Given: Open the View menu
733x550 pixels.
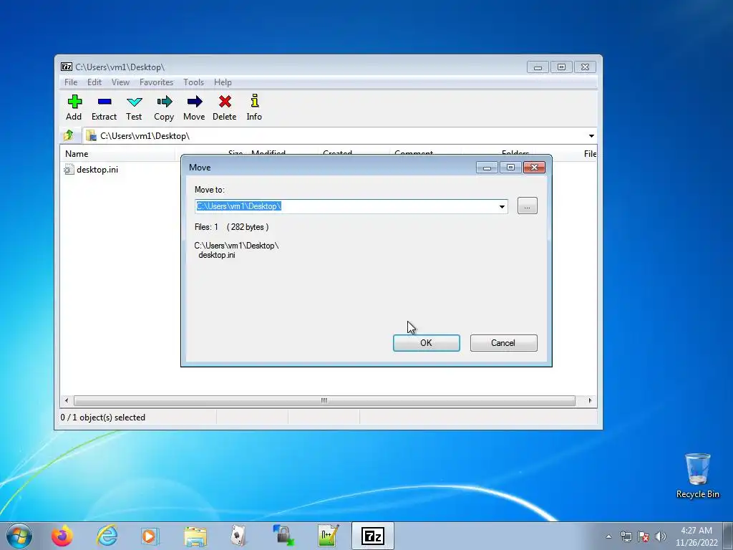Looking at the screenshot, I should pyautogui.click(x=120, y=82).
